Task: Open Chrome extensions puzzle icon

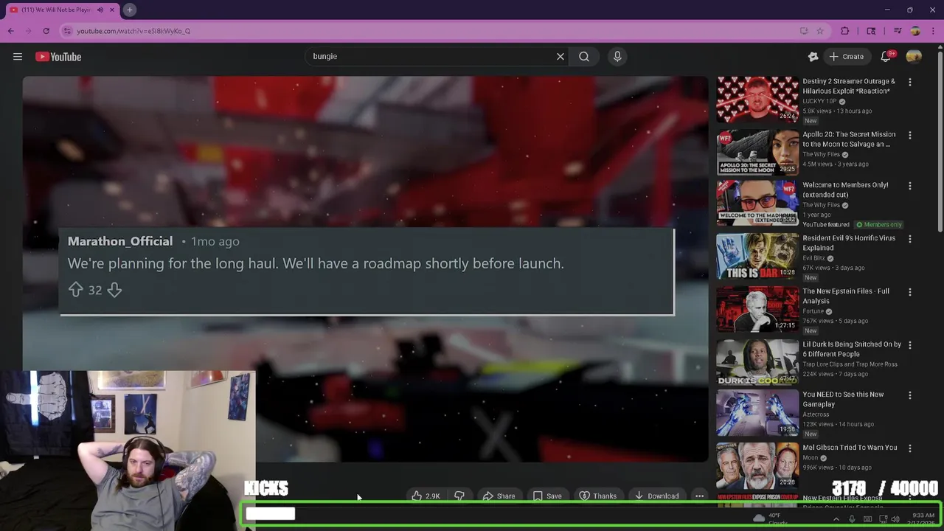Action: pos(845,31)
